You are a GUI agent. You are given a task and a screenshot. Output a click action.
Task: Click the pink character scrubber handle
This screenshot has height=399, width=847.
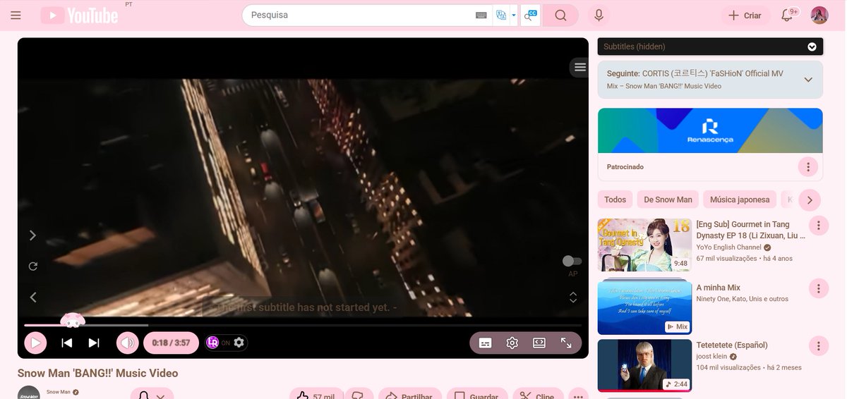click(x=72, y=321)
